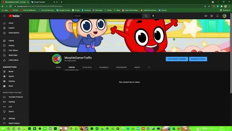Open the YouTube apps grid icon
This screenshot has width=232, height=131.
click(212, 16)
